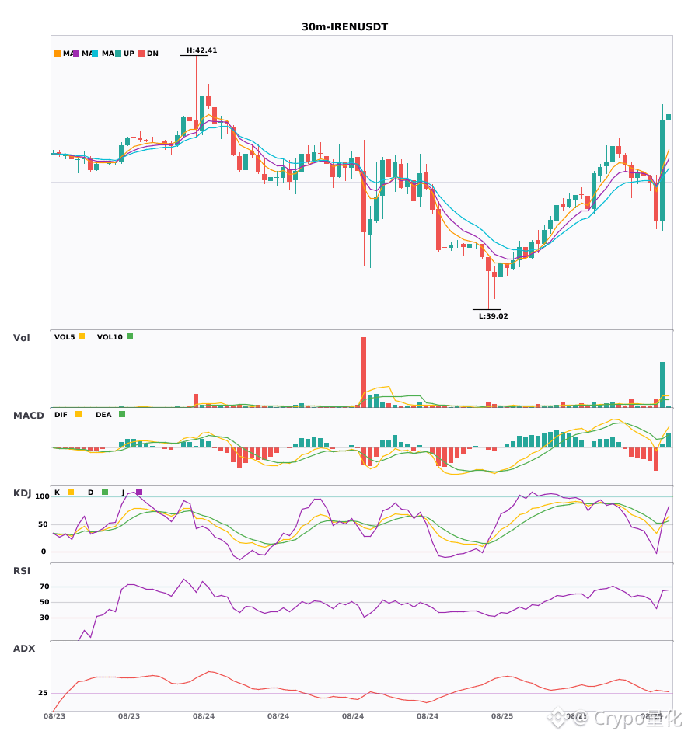
Task: Click the Vol panel label
Action: pos(21,337)
